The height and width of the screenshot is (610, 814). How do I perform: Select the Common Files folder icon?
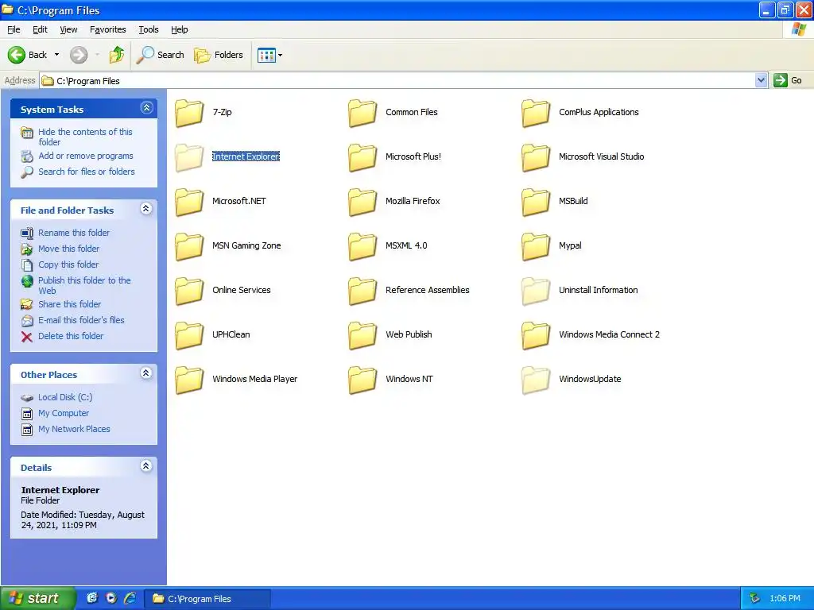coord(362,113)
